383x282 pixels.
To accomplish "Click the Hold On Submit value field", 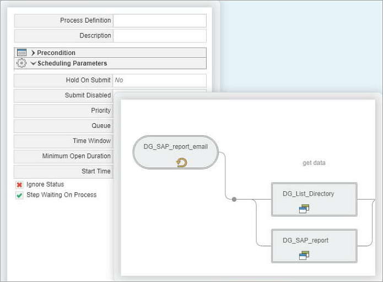I will pyautogui.click(x=159, y=80).
